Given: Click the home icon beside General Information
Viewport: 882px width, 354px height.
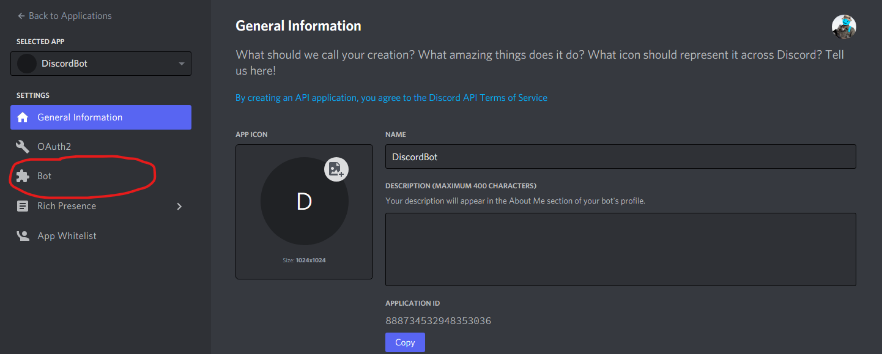Looking at the screenshot, I should [x=23, y=117].
